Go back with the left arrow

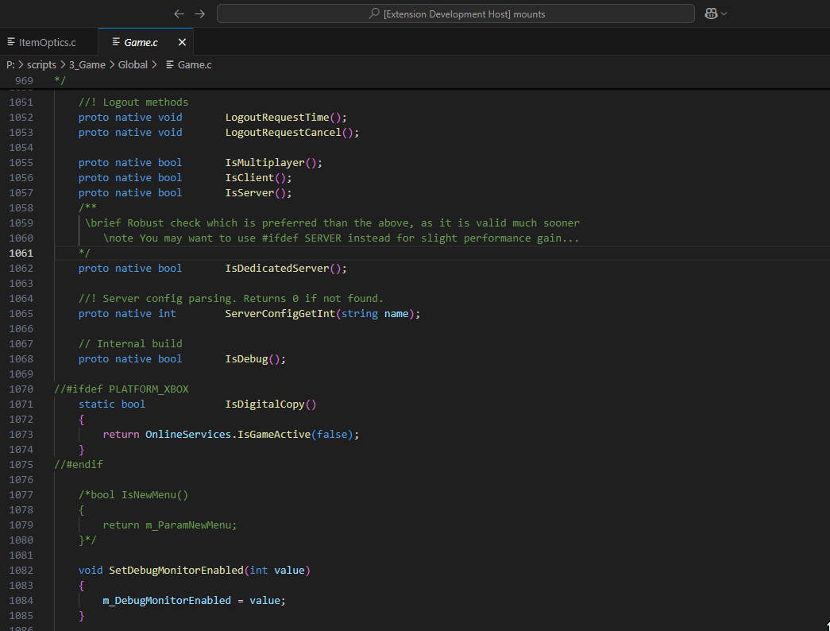179,14
